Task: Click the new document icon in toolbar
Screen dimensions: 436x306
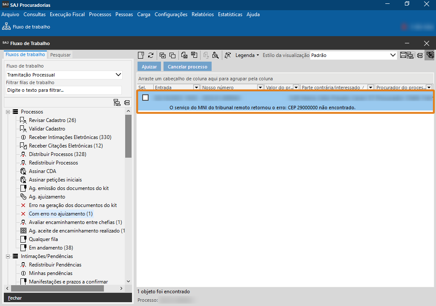Action: (141, 55)
